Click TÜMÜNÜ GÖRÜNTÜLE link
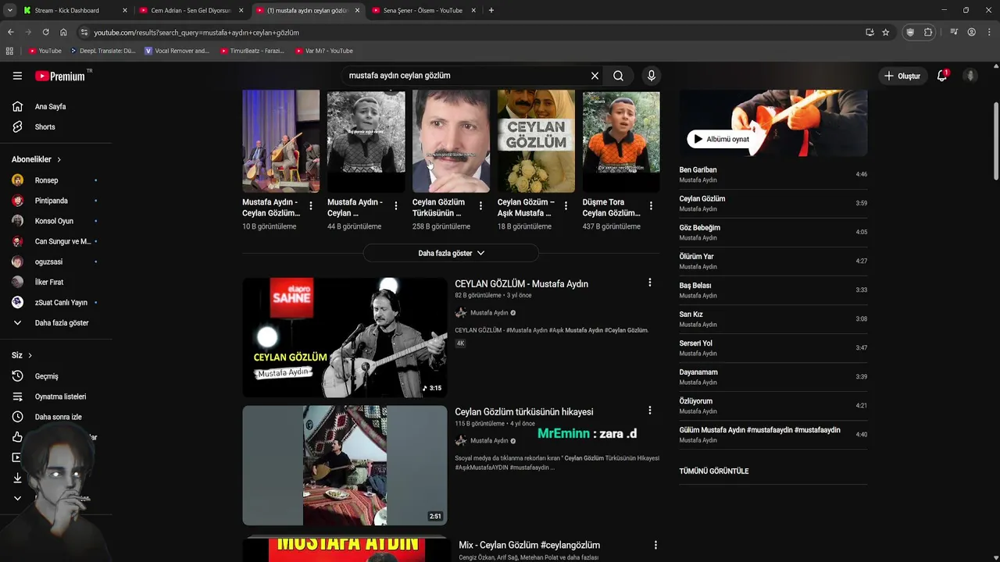 click(x=714, y=471)
